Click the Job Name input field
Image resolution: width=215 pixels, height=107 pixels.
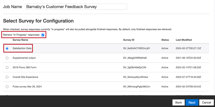(76, 7)
